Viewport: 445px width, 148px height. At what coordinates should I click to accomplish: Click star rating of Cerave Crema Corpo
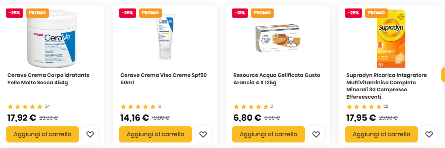25,107
